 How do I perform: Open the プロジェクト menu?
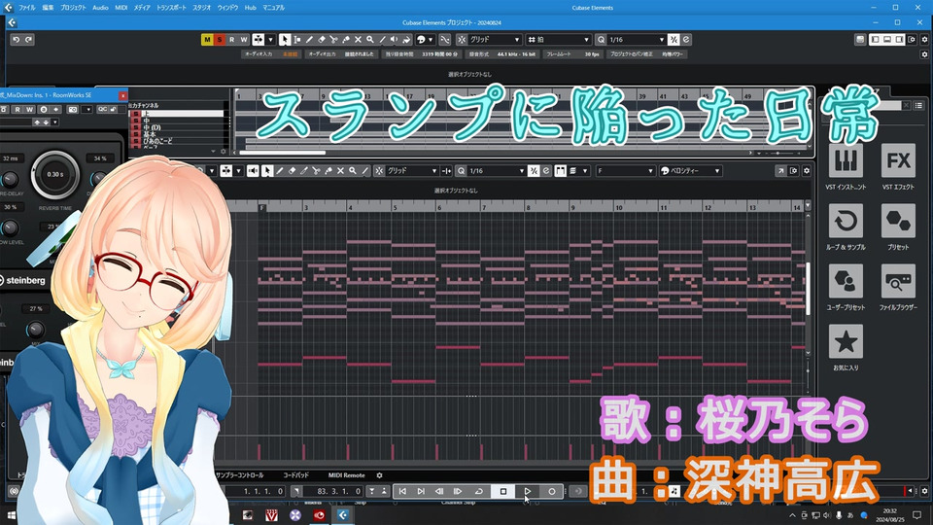click(73, 8)
